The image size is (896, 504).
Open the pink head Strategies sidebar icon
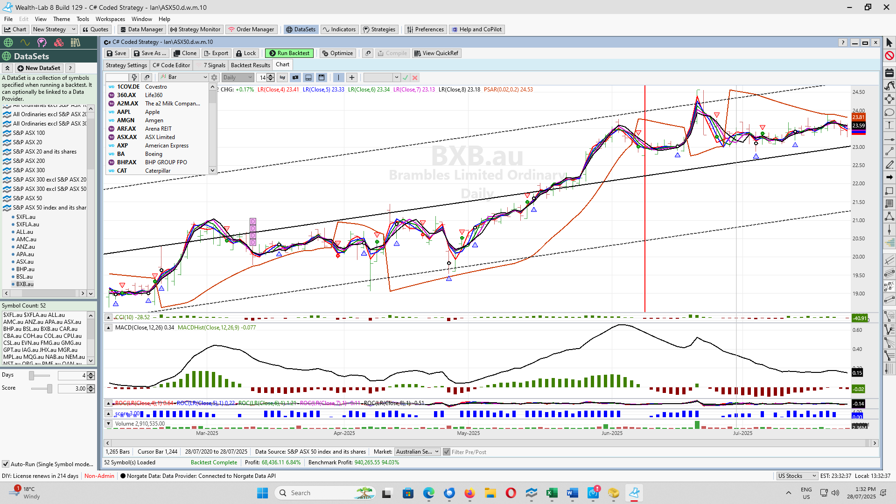pos(42,42)
